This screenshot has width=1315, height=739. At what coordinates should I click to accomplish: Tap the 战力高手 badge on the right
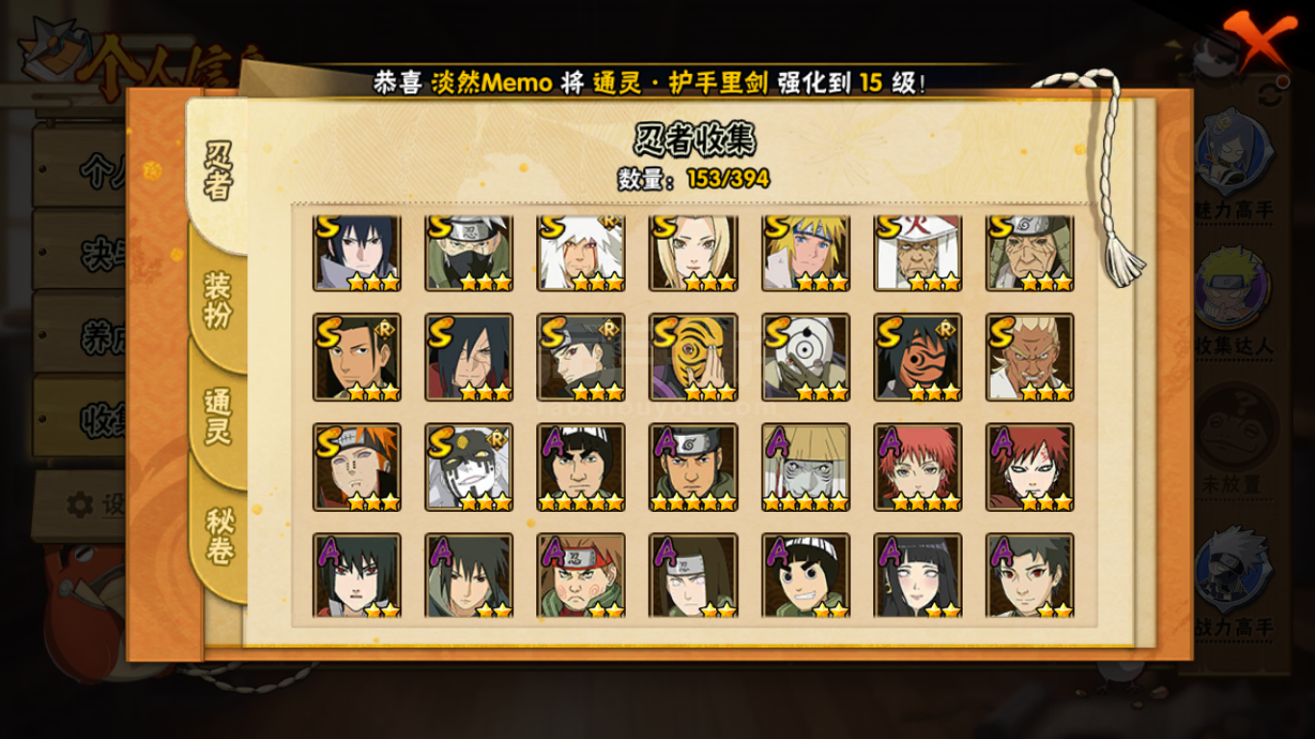tap(1233, 582)
